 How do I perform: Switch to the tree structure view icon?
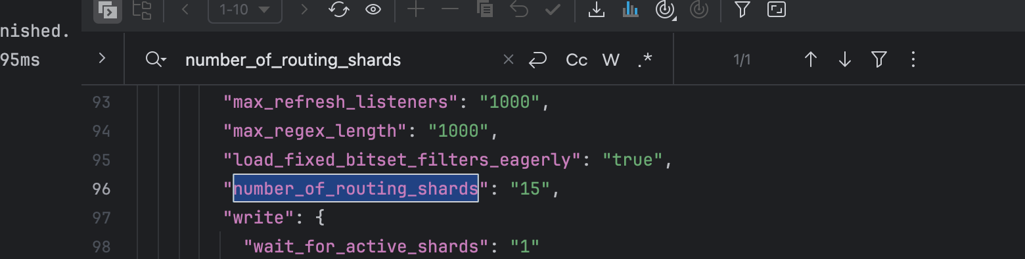click(x=143, y=10)
